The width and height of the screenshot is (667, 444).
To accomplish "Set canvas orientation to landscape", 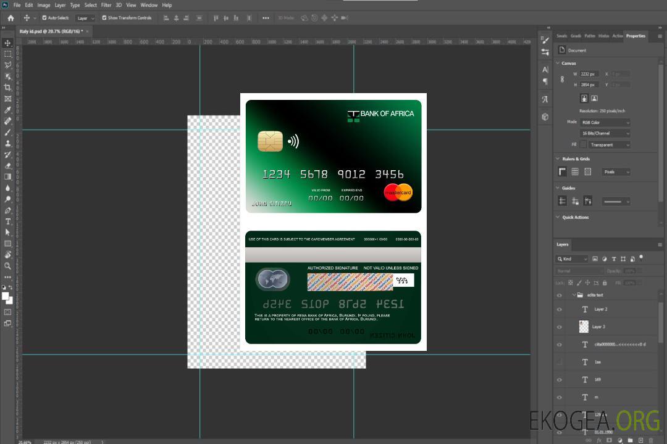I will pyautogui.click(x=594, y=99).
